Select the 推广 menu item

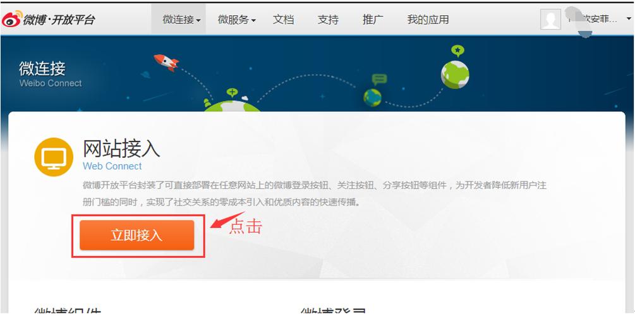click(x=373, y=20)
